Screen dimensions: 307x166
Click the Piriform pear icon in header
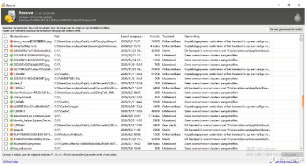click(298, 17)
